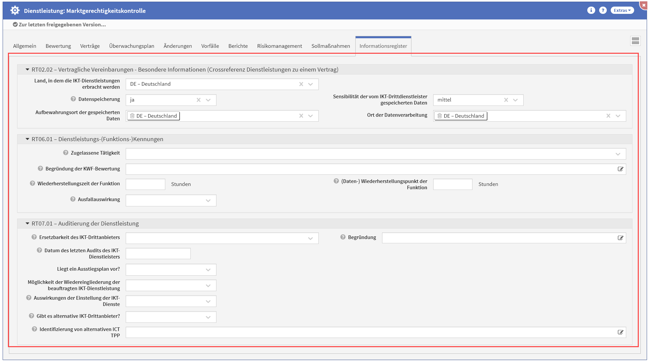Open the Ausfallauswirkung dropdown

[x=208, y=200]
